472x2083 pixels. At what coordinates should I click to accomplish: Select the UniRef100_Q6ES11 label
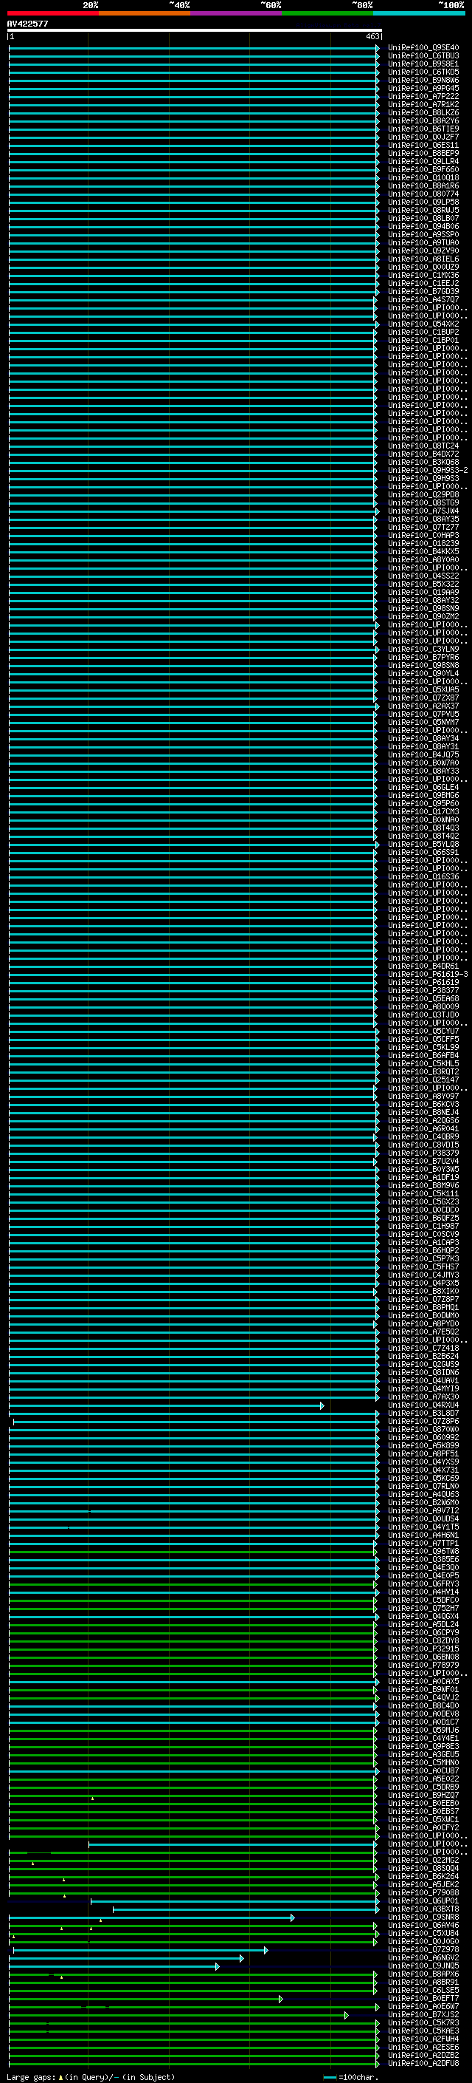click(423, 146)
